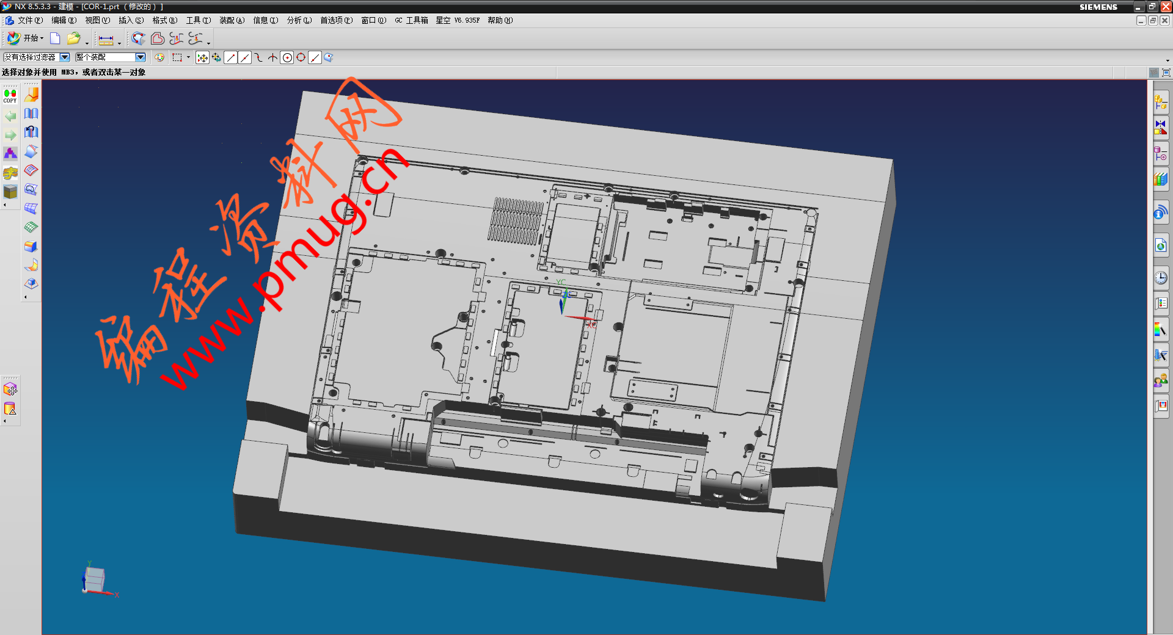
Task: Toggle the intersection point snap
Action: click(272, 57)
